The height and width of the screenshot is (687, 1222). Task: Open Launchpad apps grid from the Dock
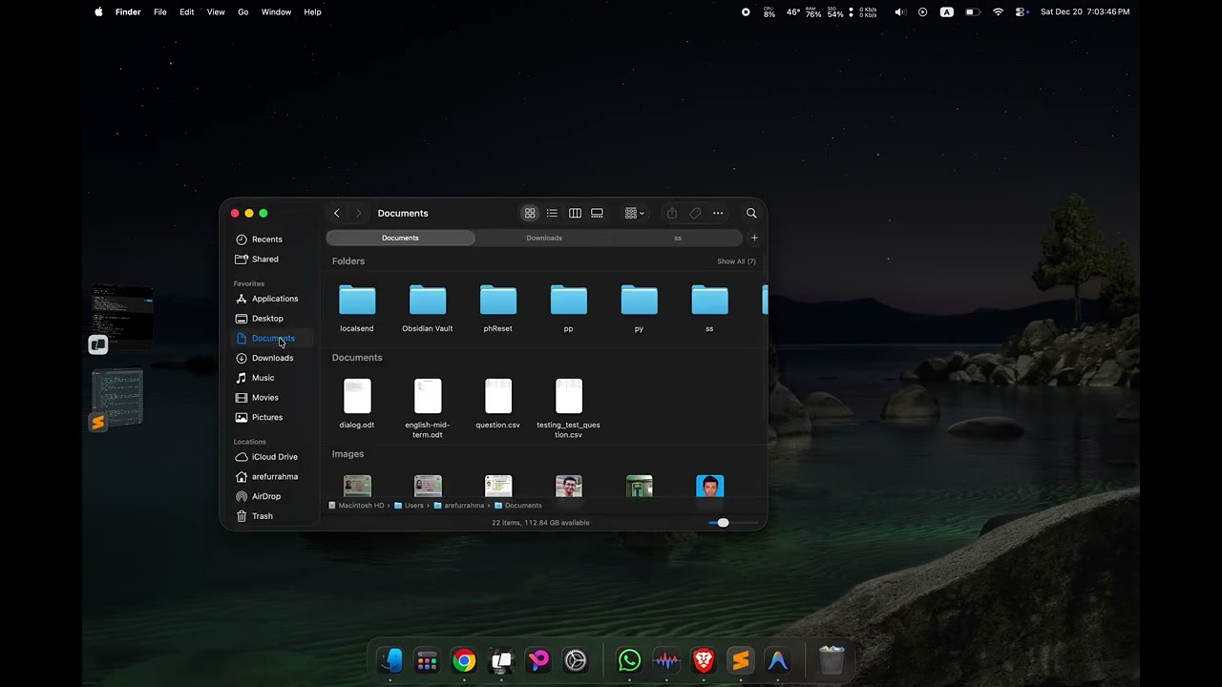click(427, 660)
